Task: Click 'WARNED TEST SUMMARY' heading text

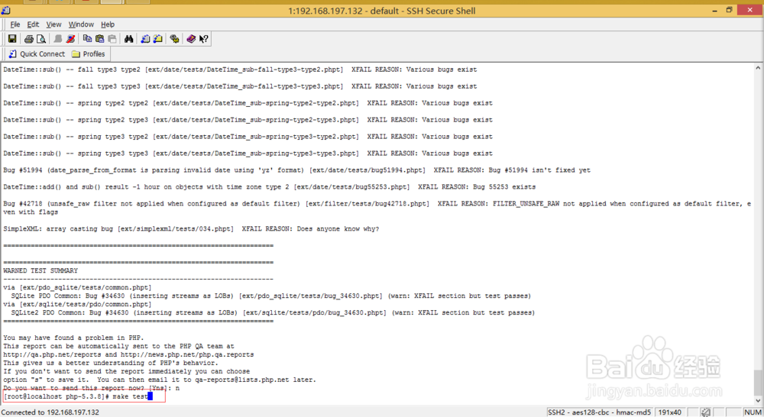Action: 40,270
